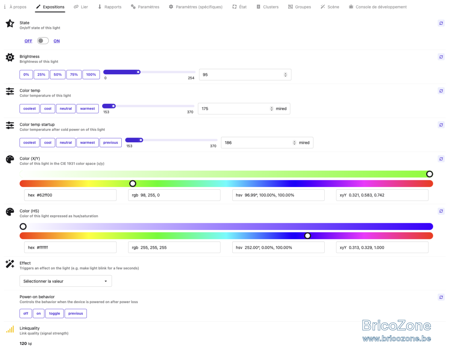Viewport: 451px width, 355px height.
Task: Click the brightness value stepper arrows
Action: (x=285, y=75)
